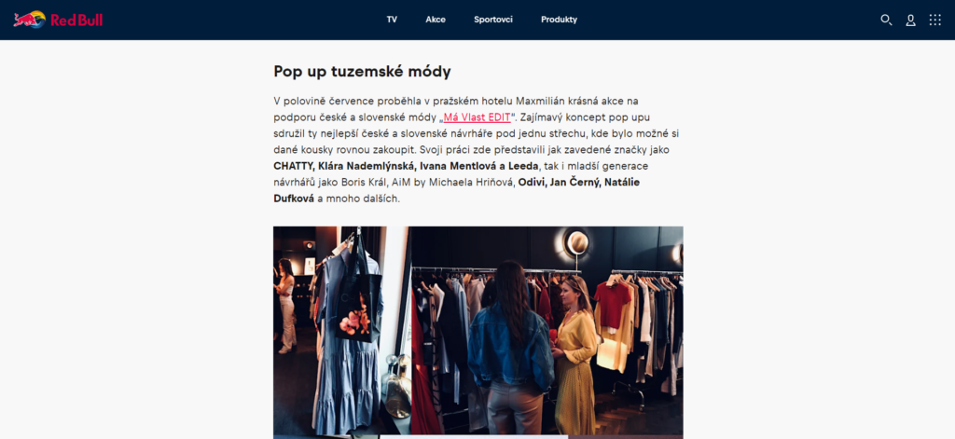Click the Red Bull bulls logo icon
The width and height of the screenshot is (955, 439).
pos(29,20)
